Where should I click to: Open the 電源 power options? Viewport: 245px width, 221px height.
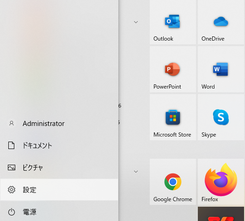[59, 212]
